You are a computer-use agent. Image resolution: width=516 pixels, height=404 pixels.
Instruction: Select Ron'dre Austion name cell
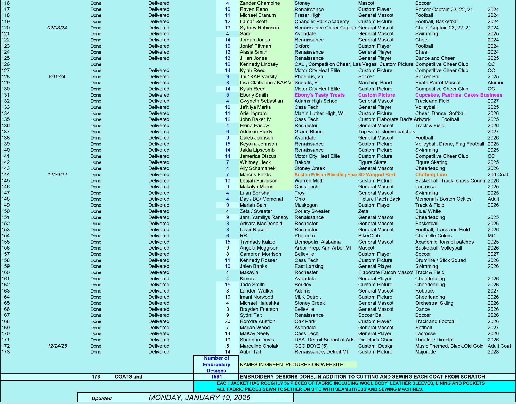(257, 321)
